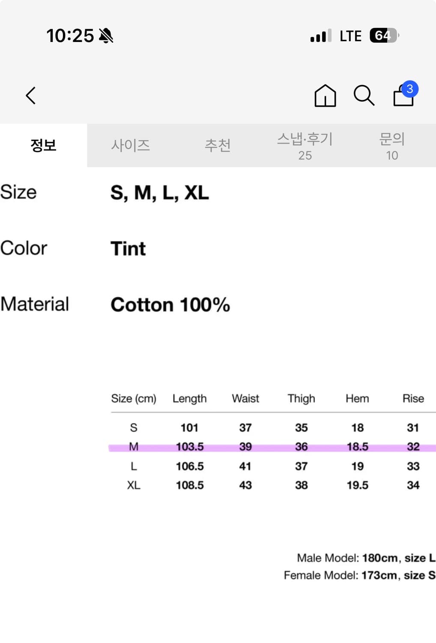The image size is (436, 643).
Task: Open the 스냅·후기 reviews tab
Action: click(x=305, y=145)
